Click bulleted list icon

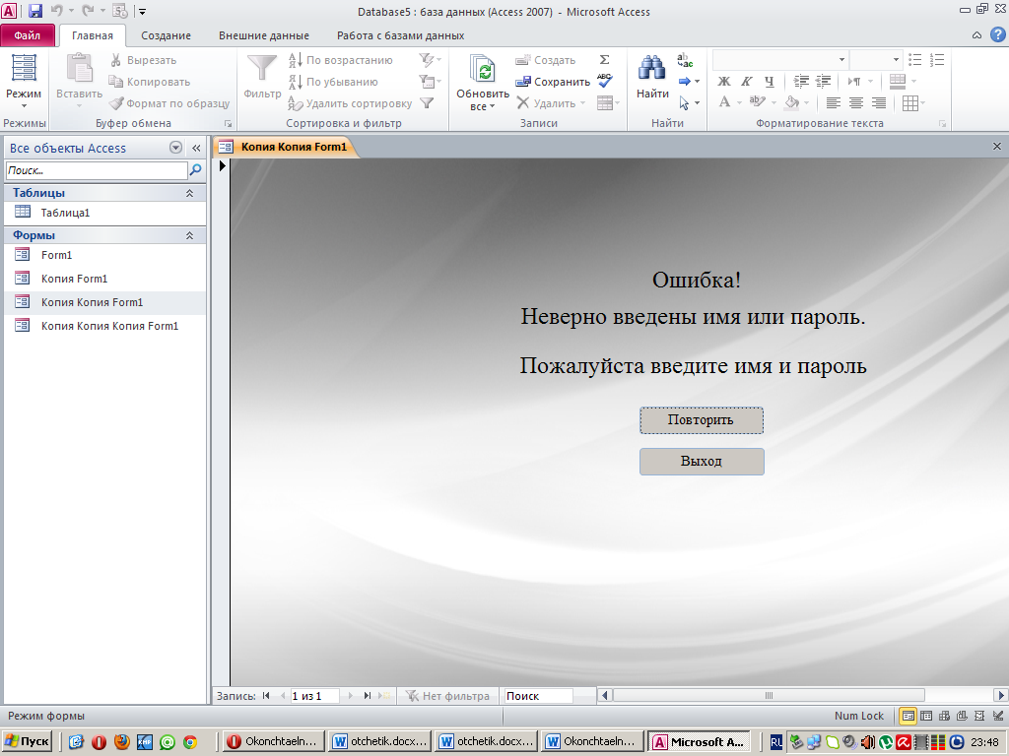pos(915,60)
